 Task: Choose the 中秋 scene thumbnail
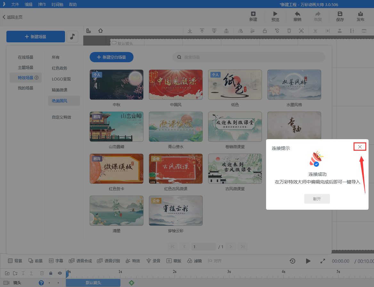point(117,85)
